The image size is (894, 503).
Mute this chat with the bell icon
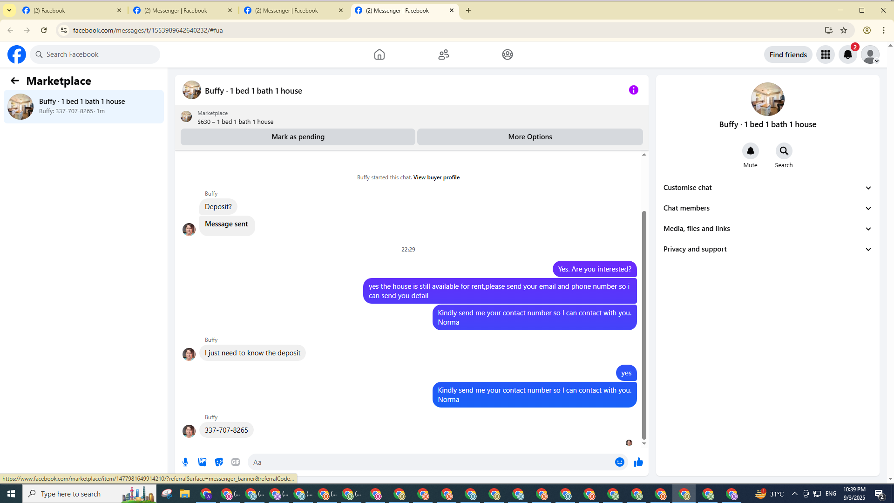point(751,151)
